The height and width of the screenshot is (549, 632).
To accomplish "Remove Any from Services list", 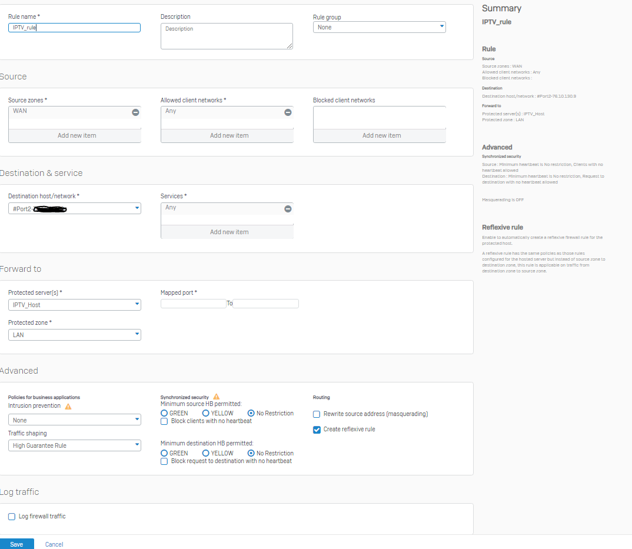I will click(x=288, y=209).
